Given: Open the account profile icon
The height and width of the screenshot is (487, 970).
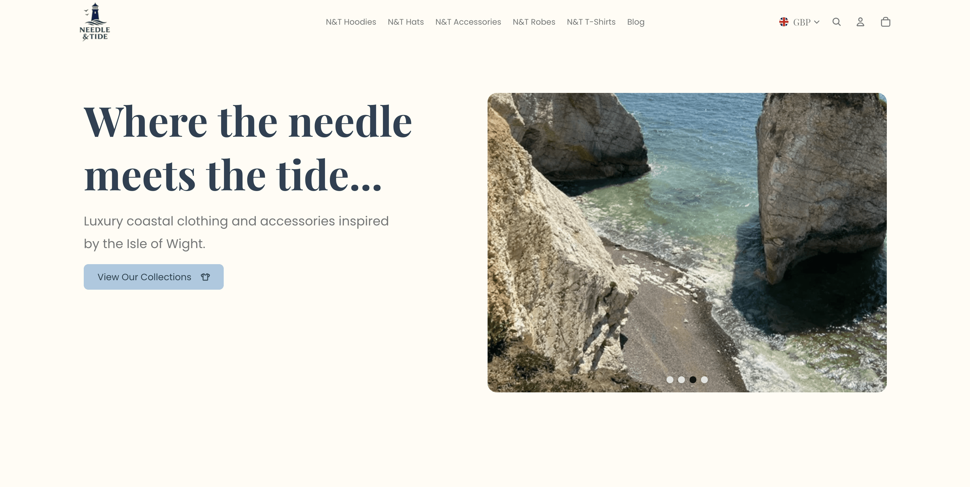Looking at the screenshot, I should (860, 22).
